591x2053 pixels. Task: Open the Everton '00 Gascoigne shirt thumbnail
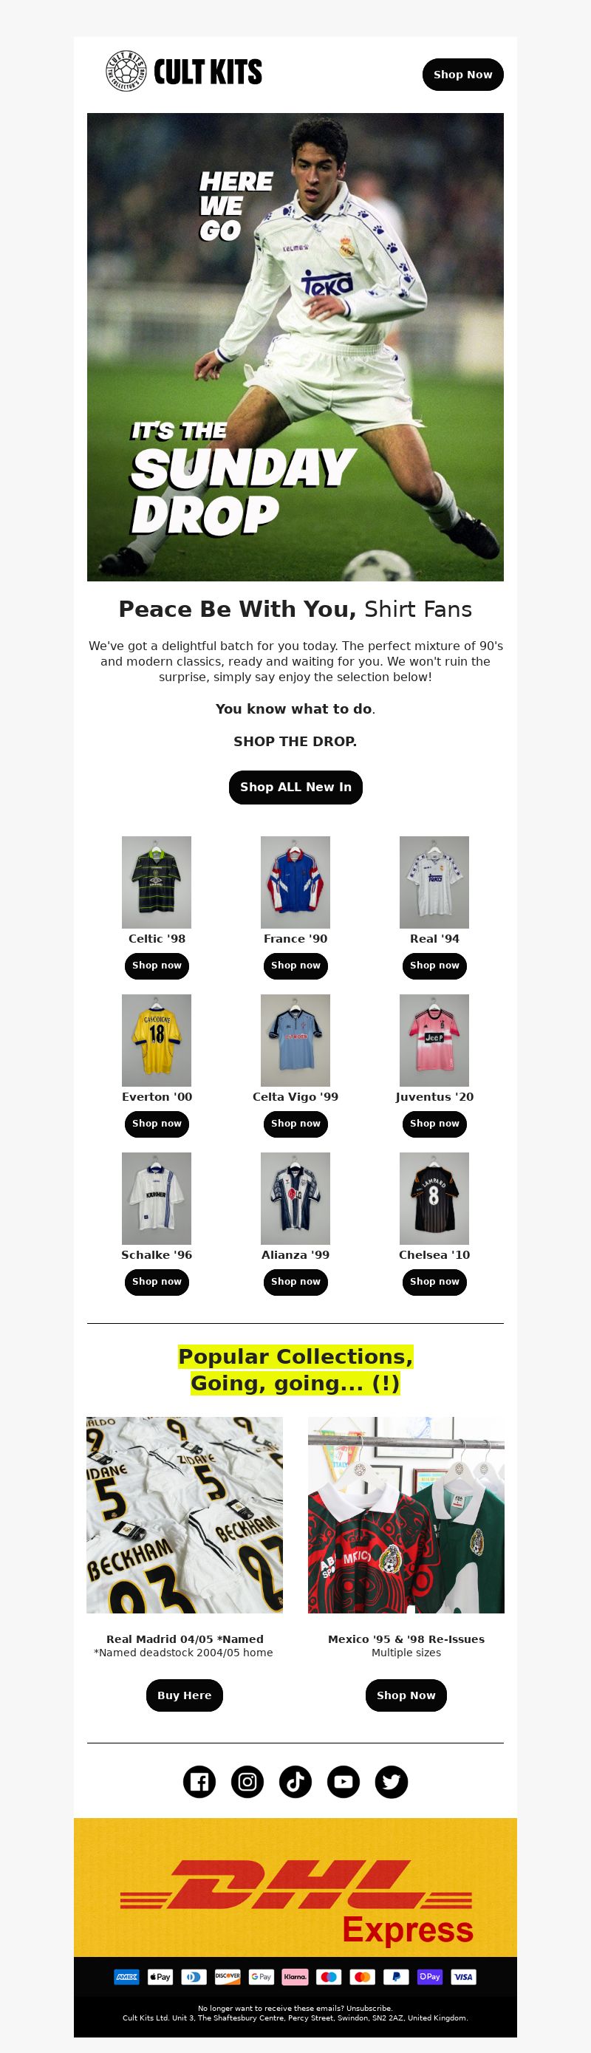(157, 1039)
